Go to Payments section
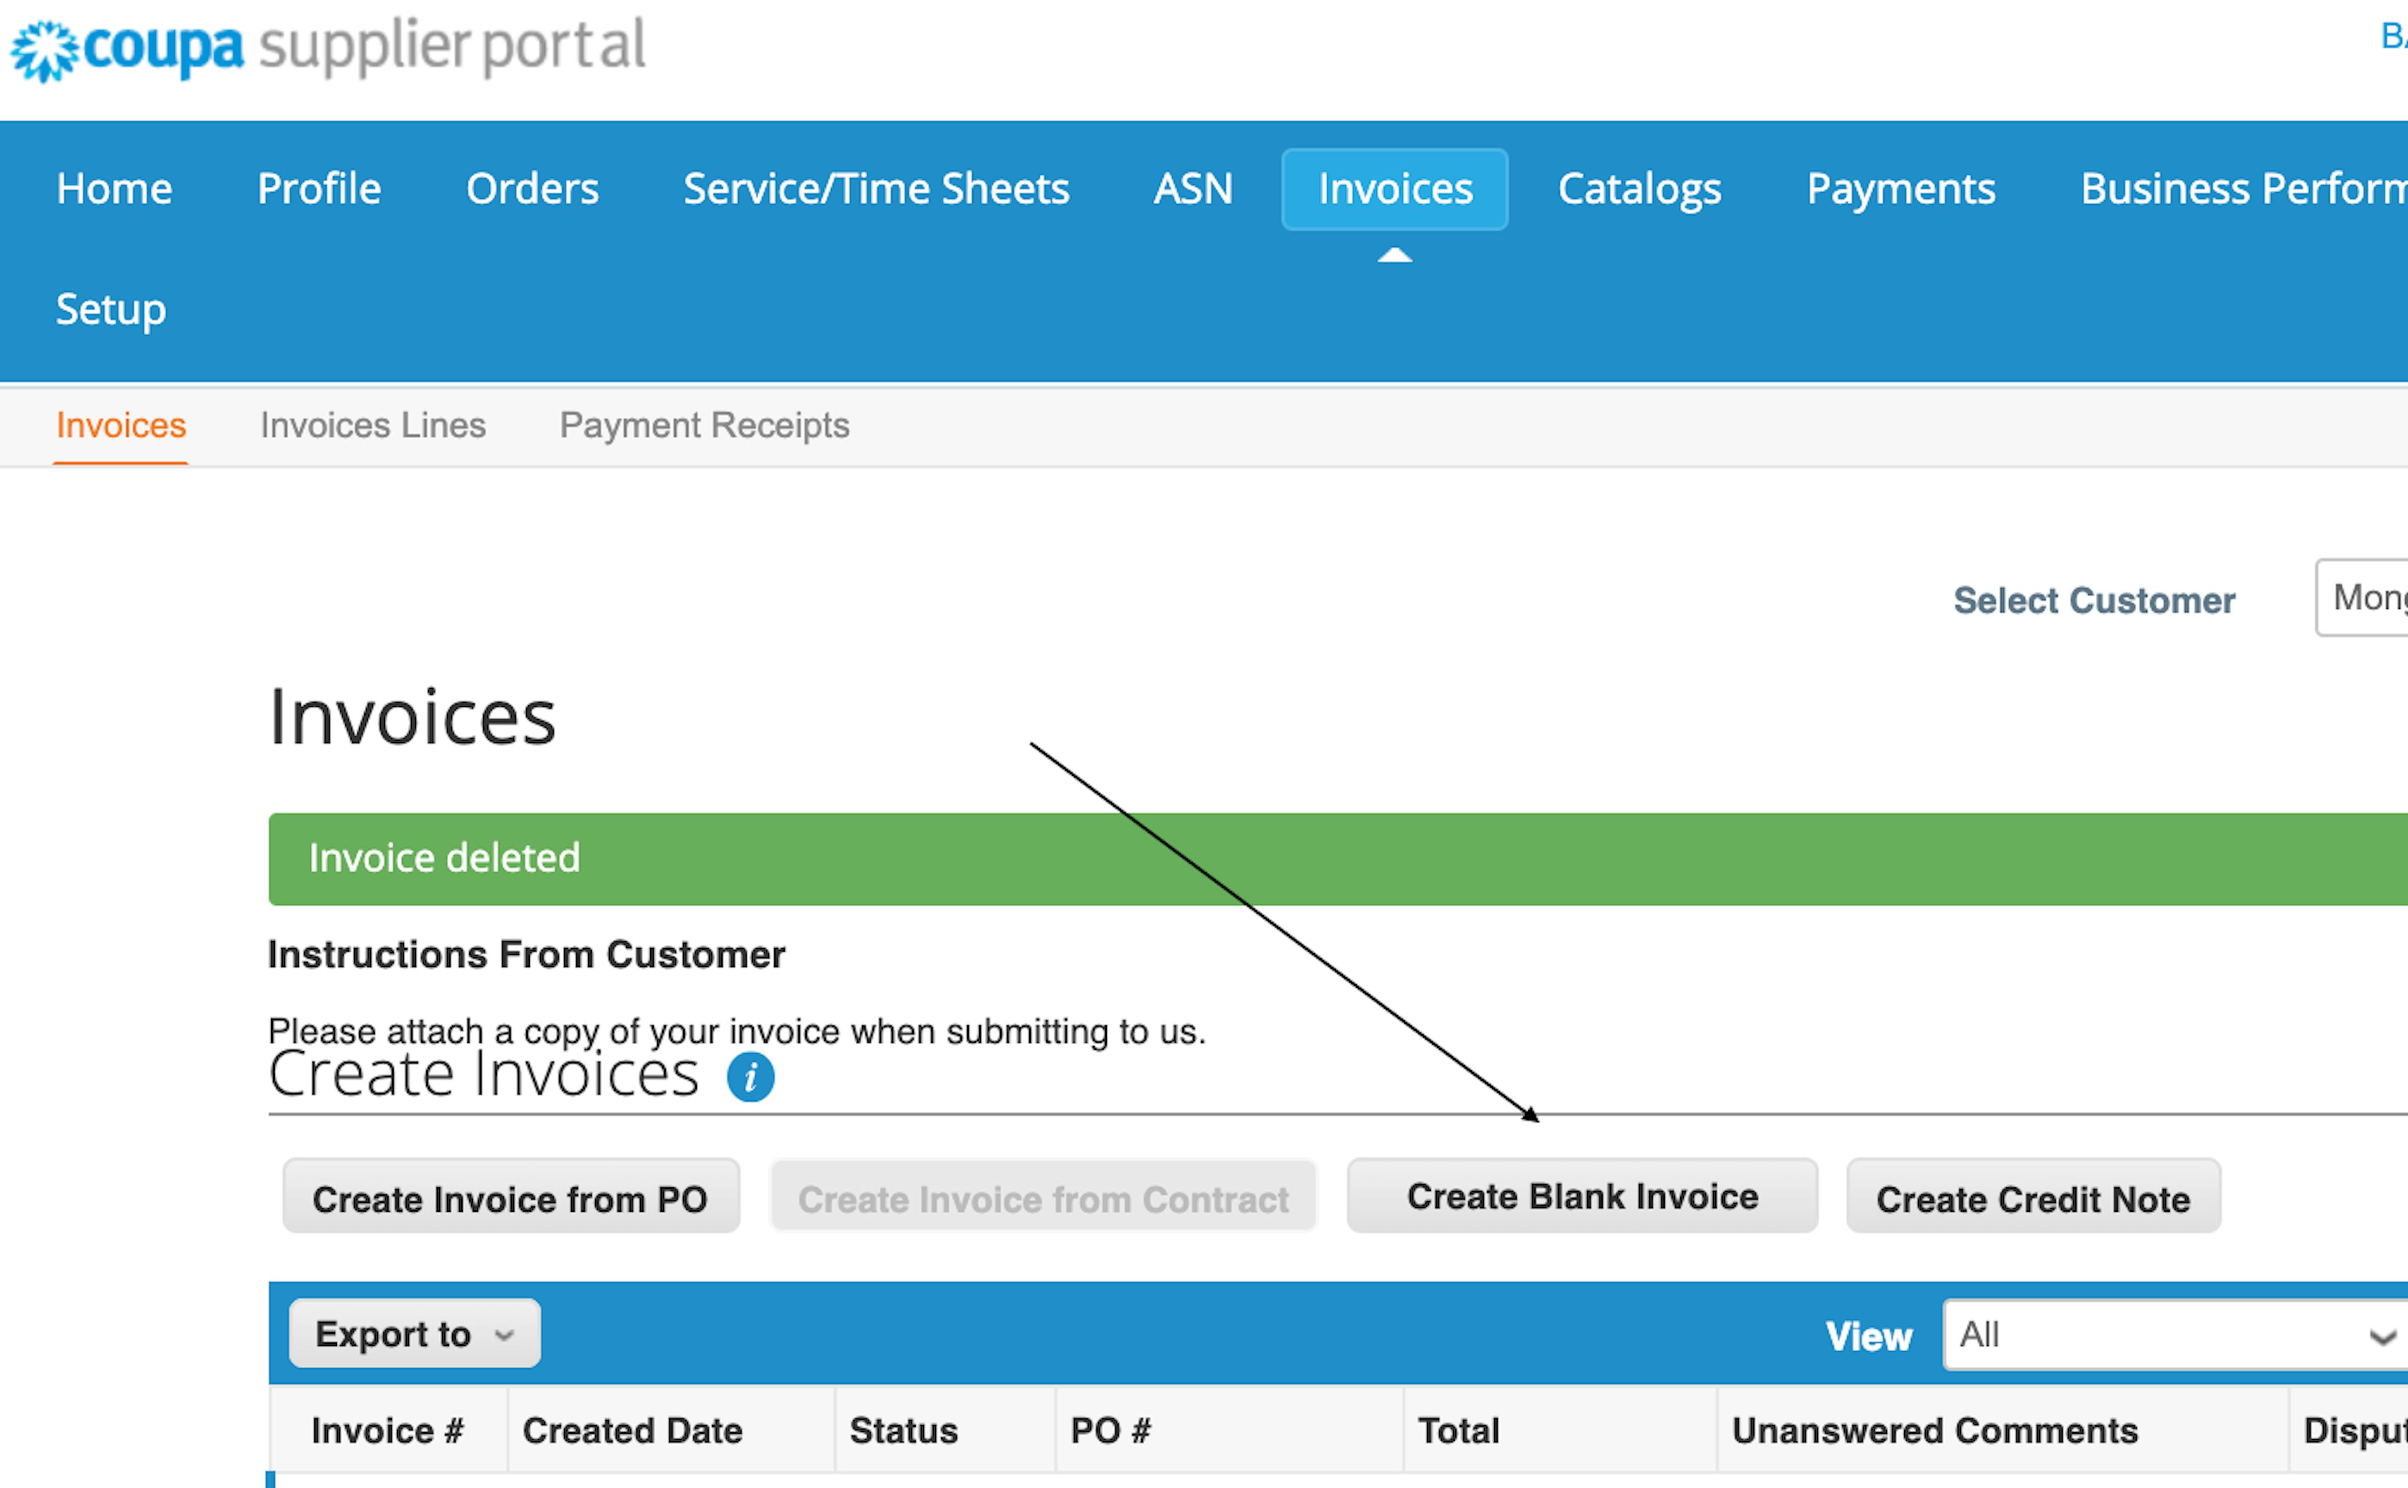The image size is (2408, 1488). [1900, 189]
